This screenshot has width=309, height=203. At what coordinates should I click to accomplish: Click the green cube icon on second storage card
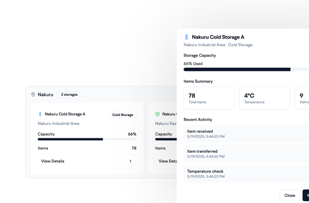pyautogui.click(x=157, y=115)
